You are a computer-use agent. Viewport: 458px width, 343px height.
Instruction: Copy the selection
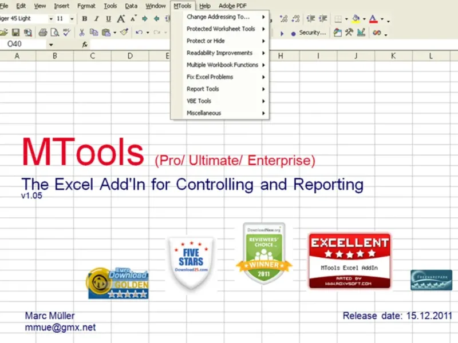[94, 33]
